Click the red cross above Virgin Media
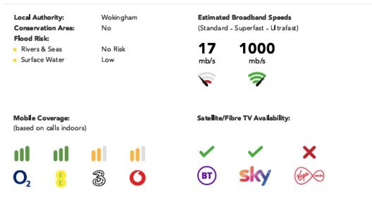The image size is (372, 214). point(309,152)
